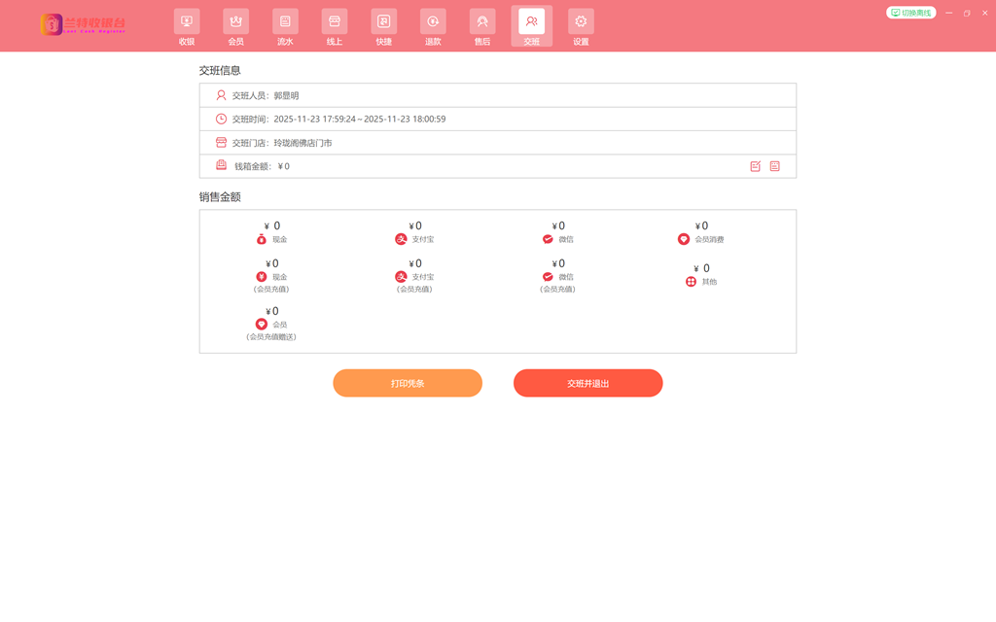Toggle the 切换离线 offline mode switch
This screenshot has width=996, height=622.
(910, 13)
